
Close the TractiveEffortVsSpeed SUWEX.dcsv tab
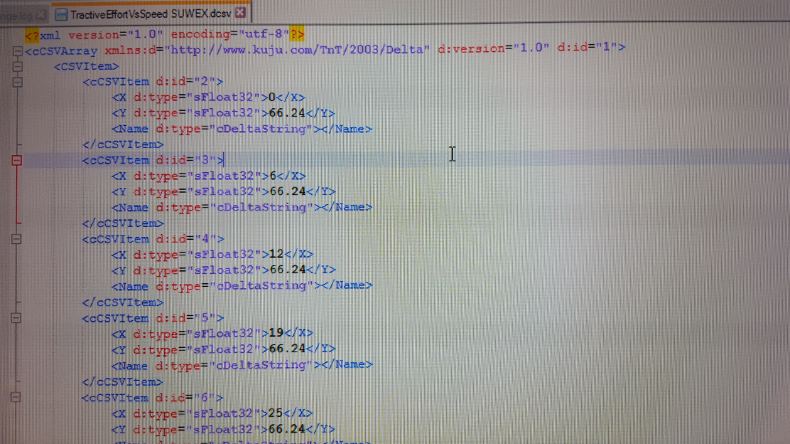pyautogui.click(x=240, y=13)
